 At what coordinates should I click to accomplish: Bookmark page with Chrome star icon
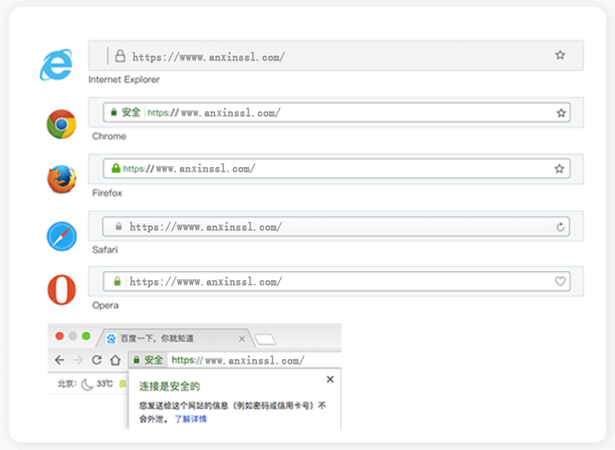coord(561,113)
